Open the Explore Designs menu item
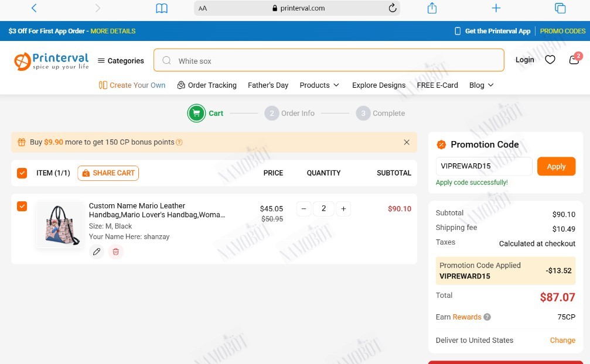Image resolution: width=590 pixels, height=364 pixels. 378,85
